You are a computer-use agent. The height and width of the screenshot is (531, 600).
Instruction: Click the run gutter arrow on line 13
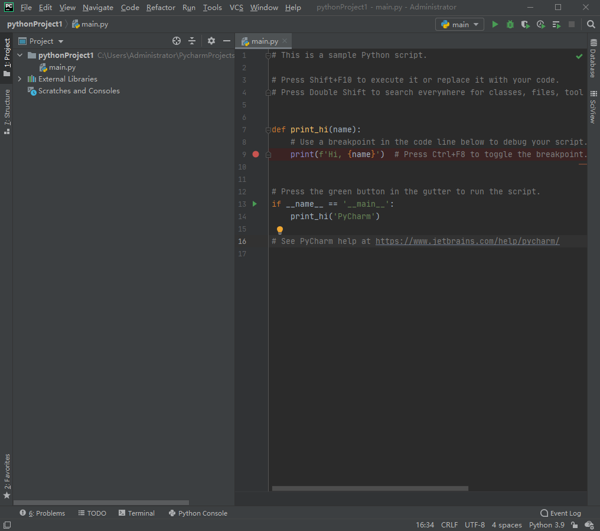pos(255,204)
